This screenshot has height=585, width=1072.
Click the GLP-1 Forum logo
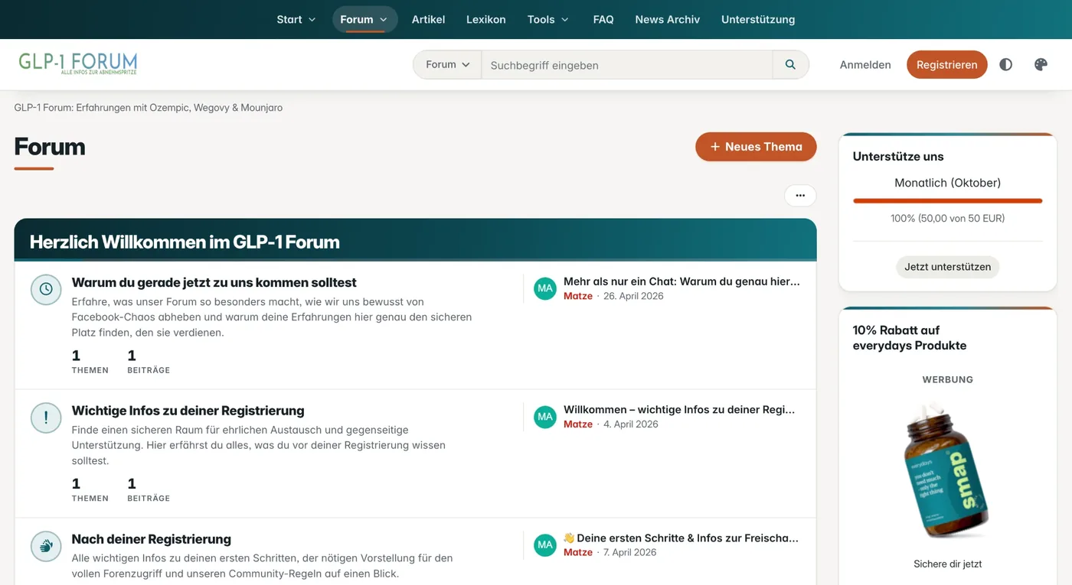click(78, 63)
